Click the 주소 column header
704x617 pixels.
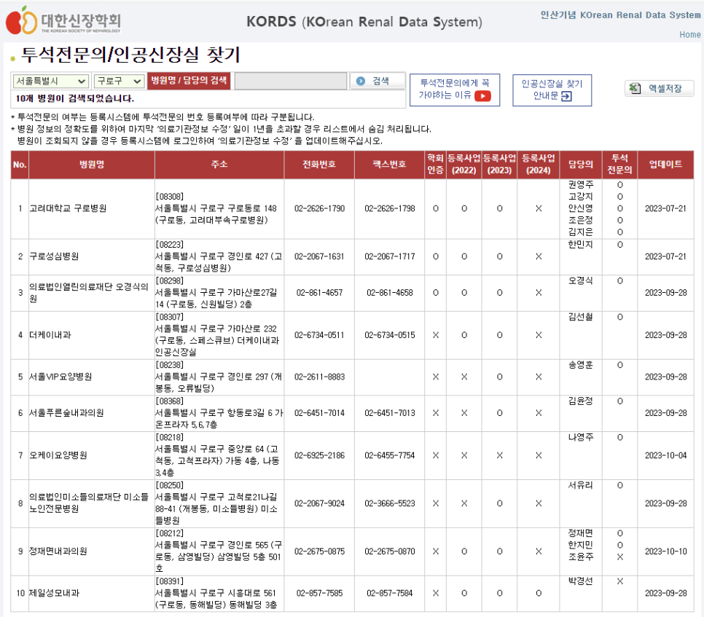point(219,164)
